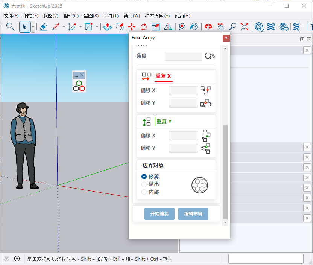Select the 修剪 boundary option
The width and height of the screenshot is (313, 265).
click(144, 176)
